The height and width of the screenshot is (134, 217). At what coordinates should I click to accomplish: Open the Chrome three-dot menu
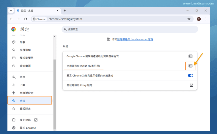pos(206,19)
